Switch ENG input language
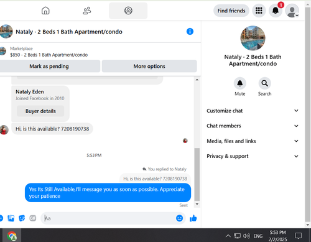The height and width of the screenshot is (242, 311). [258, 236]
